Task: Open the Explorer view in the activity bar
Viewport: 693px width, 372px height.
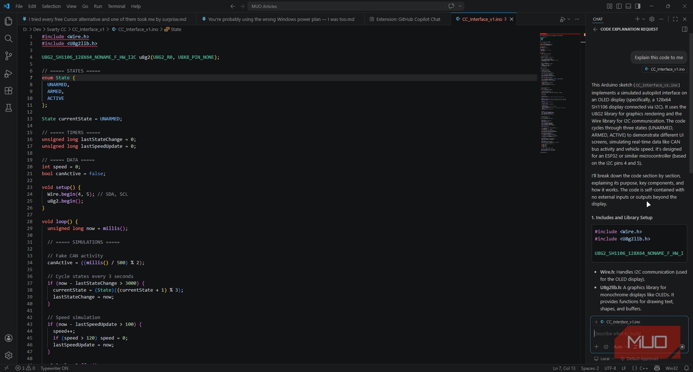Action: 8,21
